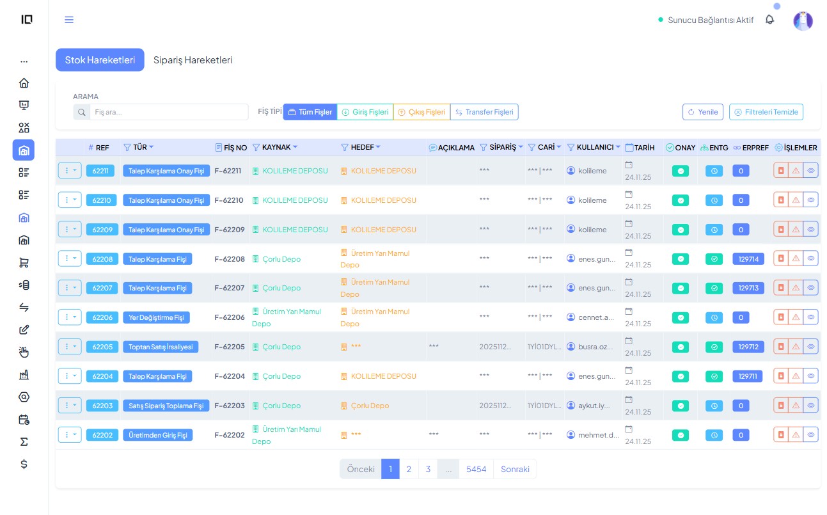Viewport: 827px width, 515px height.
Task: Toggle the green approval badge for row 62210
Action: 681,200
